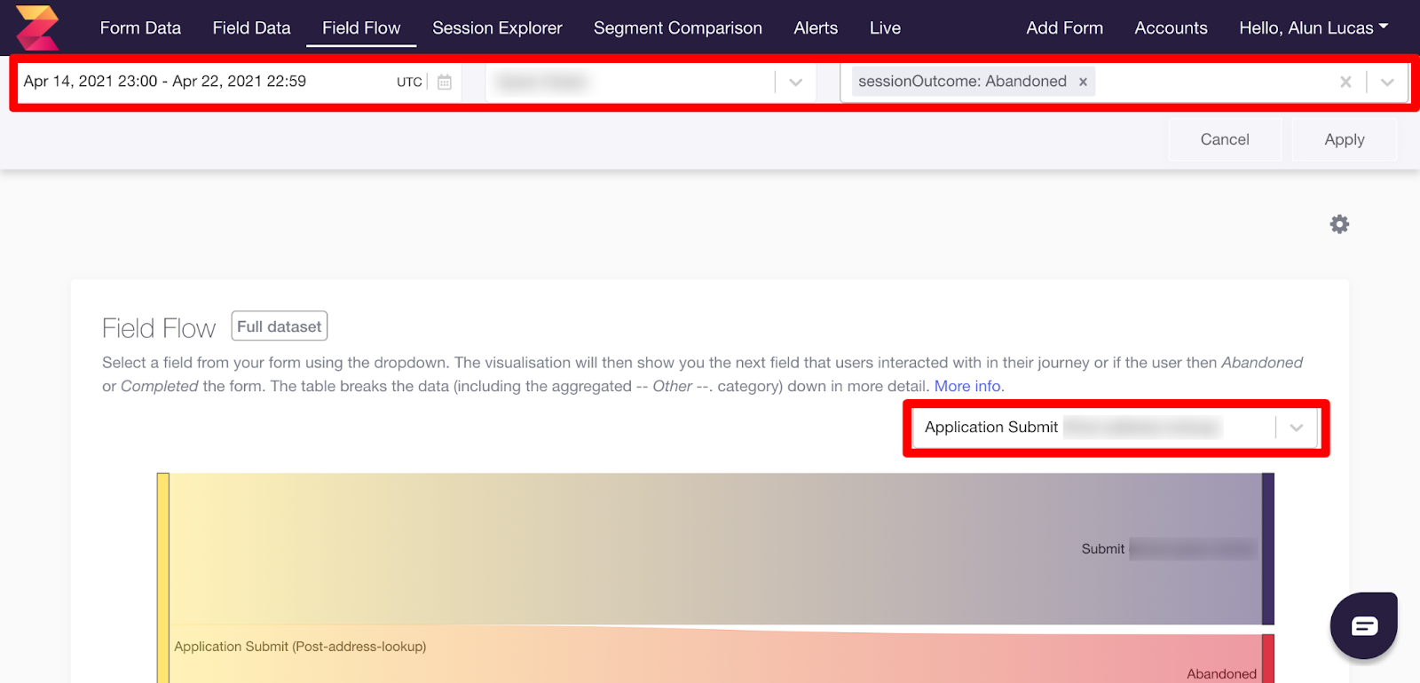Select the Field Flow tab
The width and height of the screenshot is (1420, 683).
[361, 27]
